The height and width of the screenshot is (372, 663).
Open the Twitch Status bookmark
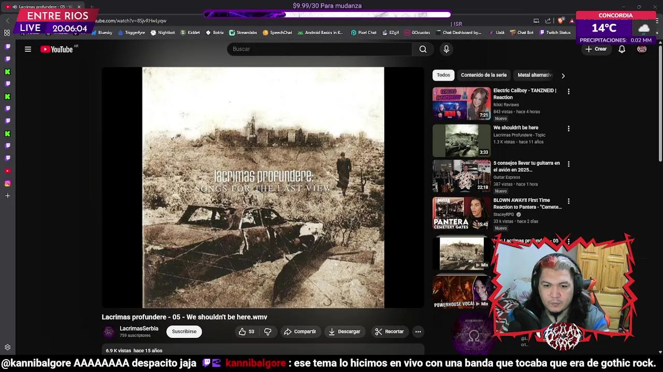point(555,33)
